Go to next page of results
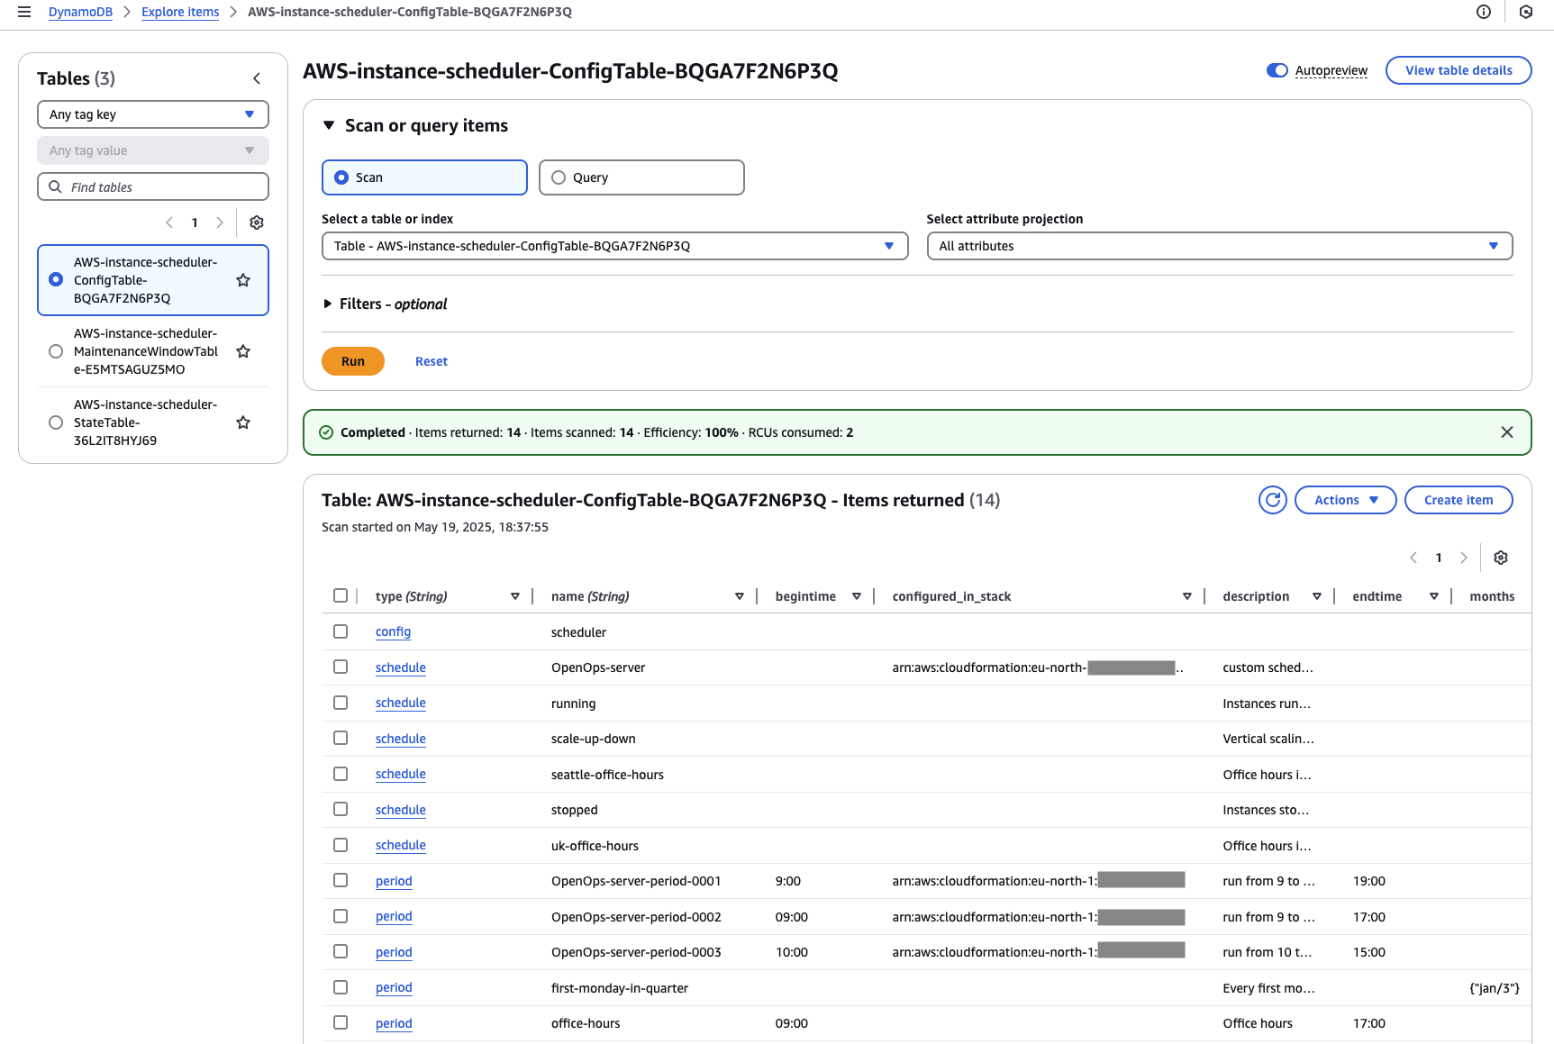Screen dimensions: 1554x1044 click(x=1464, y=558)
